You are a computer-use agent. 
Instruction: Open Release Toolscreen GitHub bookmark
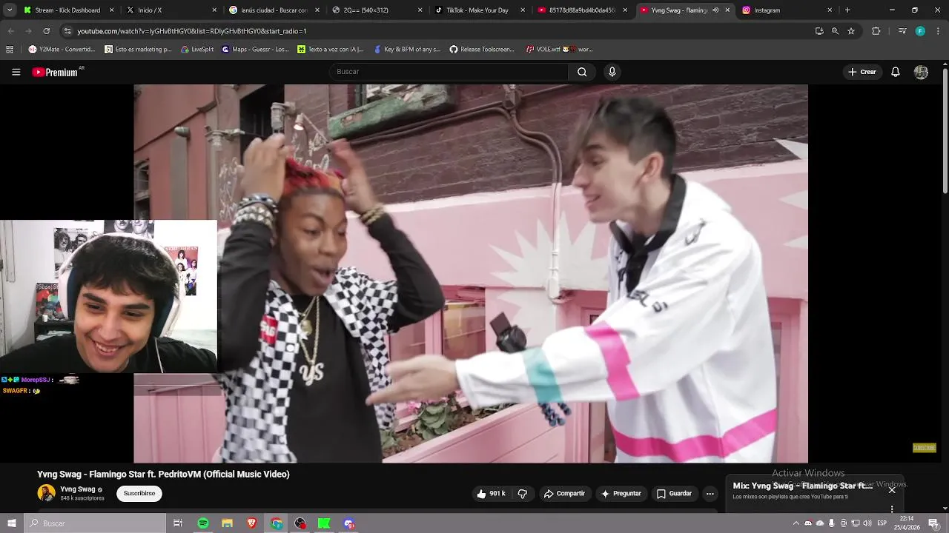(x=482, y=50)
